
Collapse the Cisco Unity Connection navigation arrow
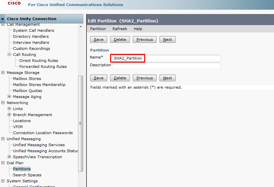pos(3,19)
